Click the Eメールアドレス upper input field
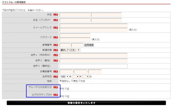 (x=94, y=26)
